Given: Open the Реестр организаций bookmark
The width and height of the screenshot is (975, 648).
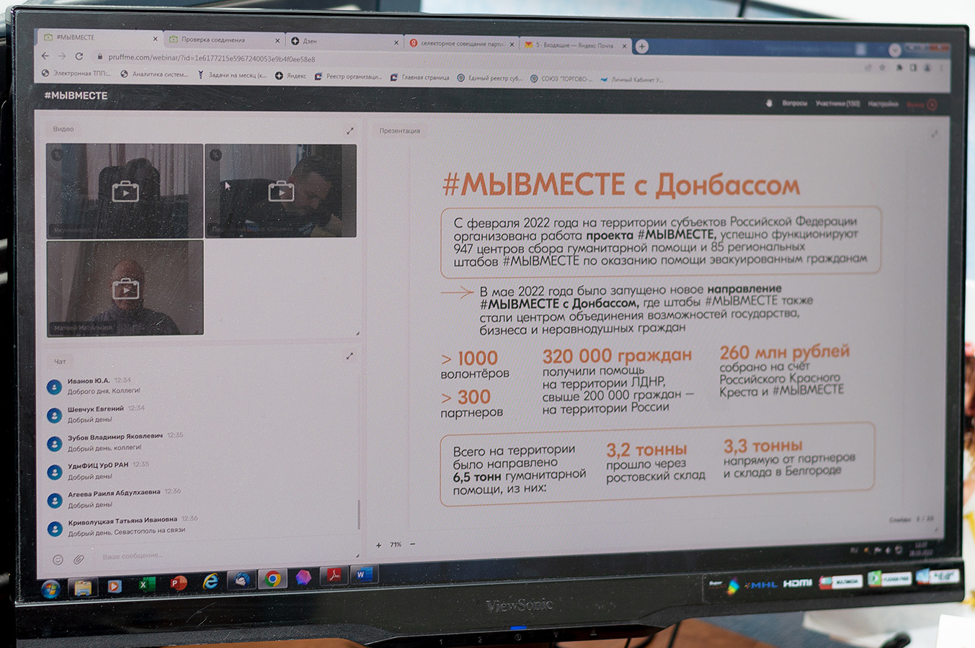Looking at the screenshot, I should pyautogui.click(x=348, y=76).
